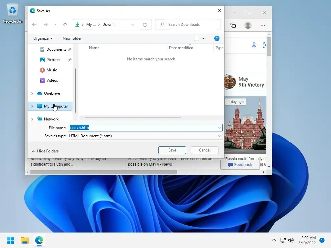Click the Save button
The width and height of the screenshot is (331, 248).
[172, 150]
